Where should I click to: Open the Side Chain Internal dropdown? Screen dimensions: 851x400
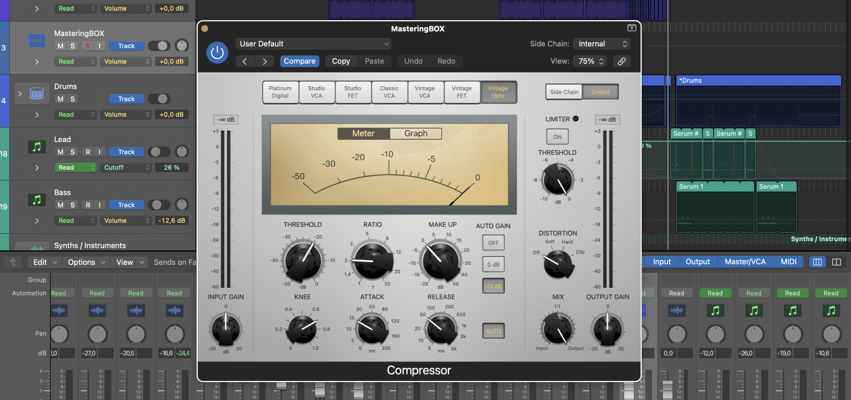pyautogui.click(x=602, y=44)
